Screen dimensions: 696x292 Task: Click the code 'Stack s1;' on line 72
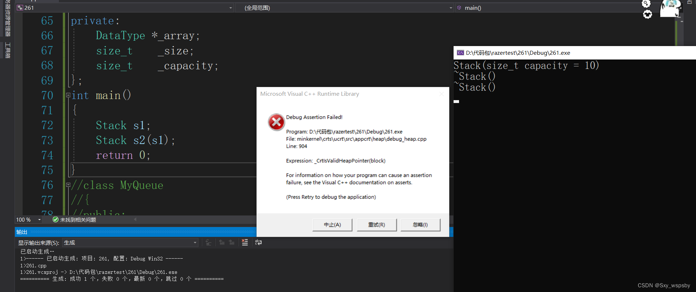[x=123, y=125]
